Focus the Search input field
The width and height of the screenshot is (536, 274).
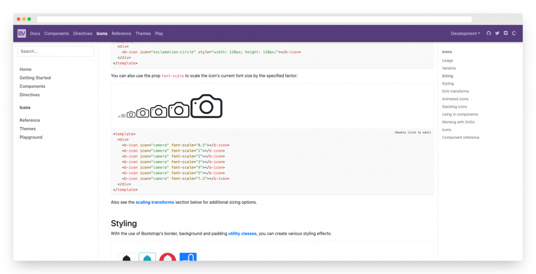click(55, 51)
